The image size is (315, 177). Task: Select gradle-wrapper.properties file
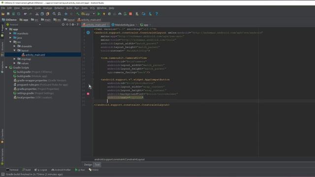pyautogui.click(x=39, y=80)
